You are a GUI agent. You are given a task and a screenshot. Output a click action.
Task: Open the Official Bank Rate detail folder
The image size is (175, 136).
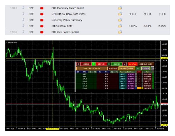coord(120,26)
